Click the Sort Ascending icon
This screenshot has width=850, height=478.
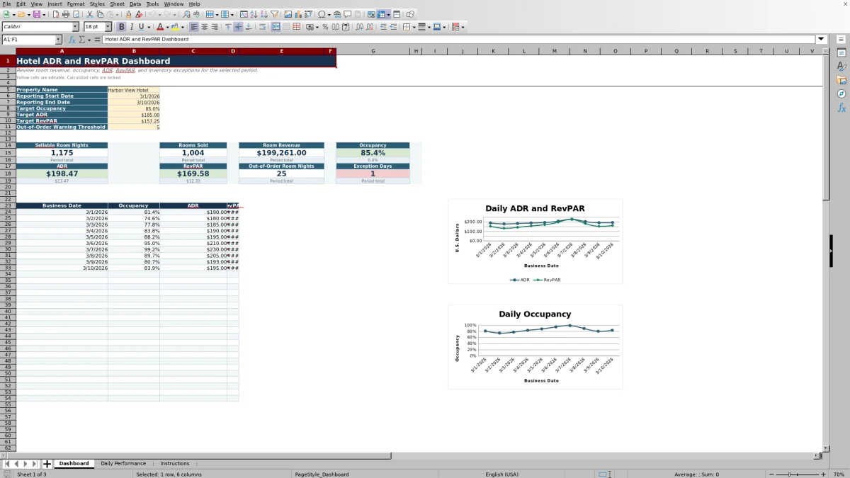[254, 14]
